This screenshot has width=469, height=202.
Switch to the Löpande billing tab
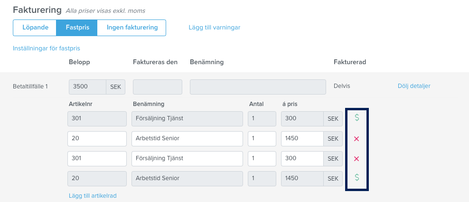tap(35, 28)
